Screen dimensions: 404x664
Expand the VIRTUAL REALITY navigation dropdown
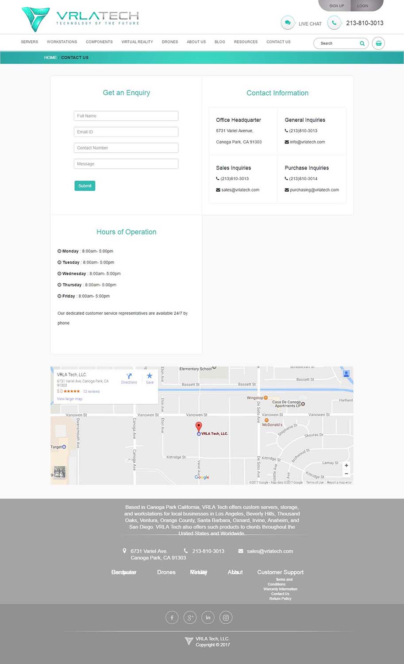coord(137,42)
